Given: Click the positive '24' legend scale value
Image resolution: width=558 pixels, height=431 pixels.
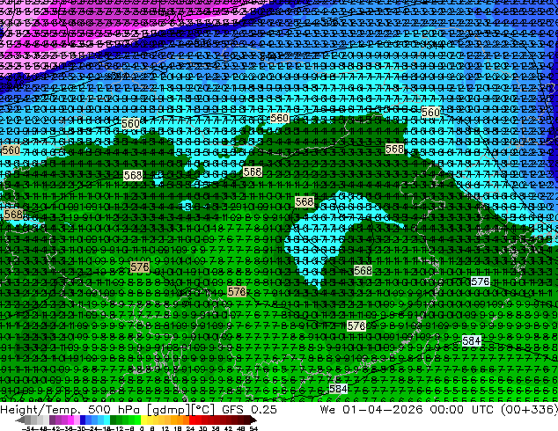Looking at the screenshot, I should (190, 428).
